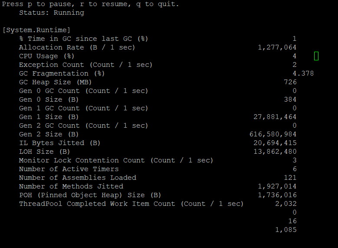Click Monitor Lock Contention Count label
Screen dimensions: 338x248
click(116, 160)
